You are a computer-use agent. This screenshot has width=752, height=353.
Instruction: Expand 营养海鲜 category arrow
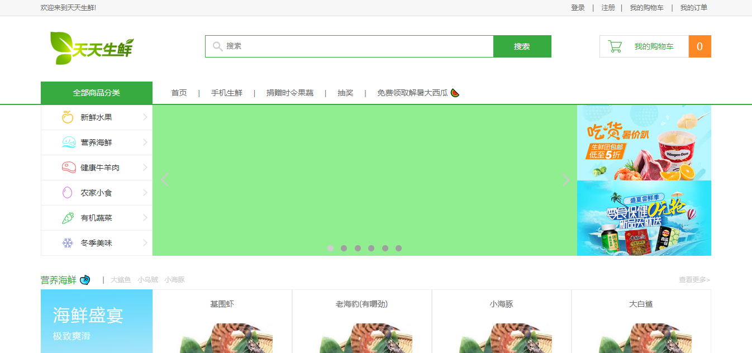[145, 142]
